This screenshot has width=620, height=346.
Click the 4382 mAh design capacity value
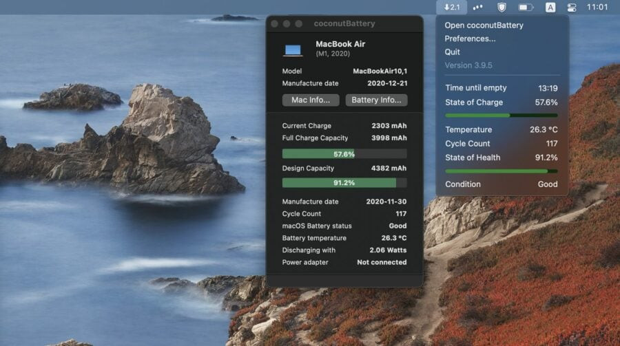(389, 169)
